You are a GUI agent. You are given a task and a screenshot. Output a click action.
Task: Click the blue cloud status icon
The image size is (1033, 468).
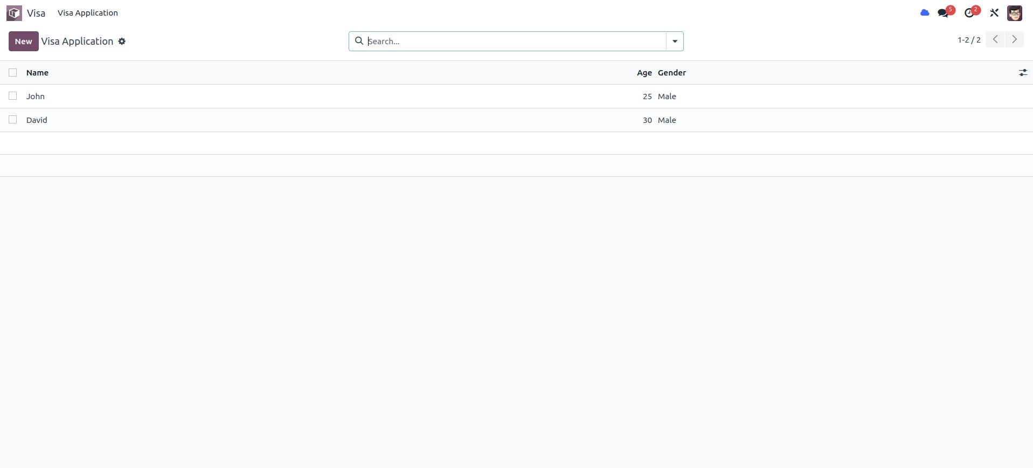[925, 13]
